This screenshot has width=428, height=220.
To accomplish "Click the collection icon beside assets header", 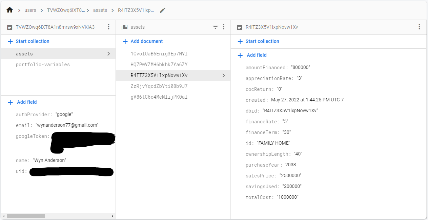I will pyautogui.click(x=124, y=27).
